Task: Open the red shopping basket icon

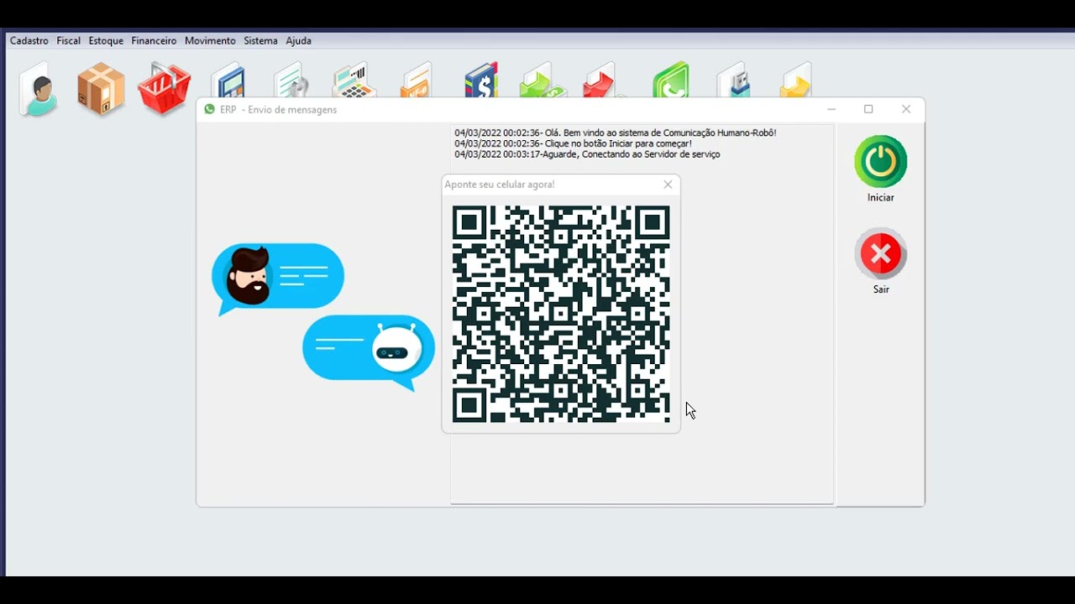Action: 165,88
